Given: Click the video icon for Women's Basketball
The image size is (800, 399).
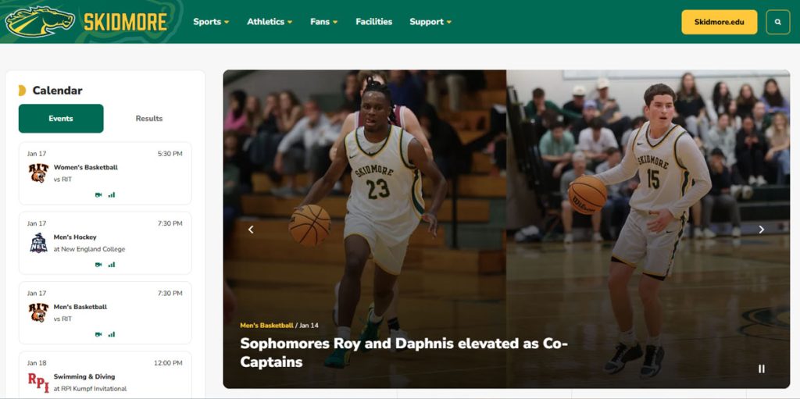Looking at the screenshot, I should coord(98,194).
